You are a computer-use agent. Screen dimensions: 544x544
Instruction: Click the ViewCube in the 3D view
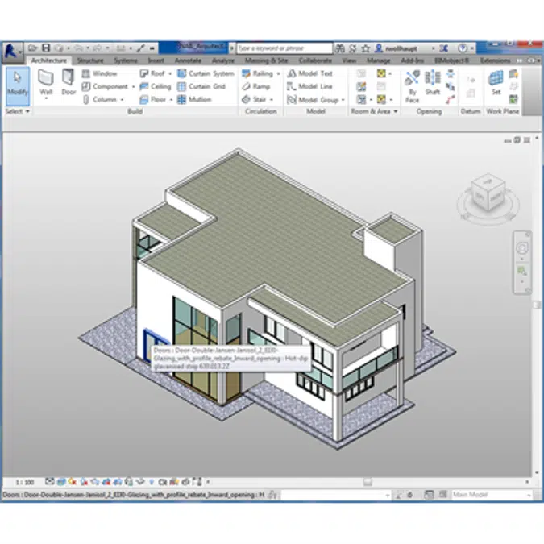[484, 194]
